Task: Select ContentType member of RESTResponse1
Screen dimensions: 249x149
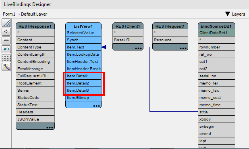Action: pos(35,47)
